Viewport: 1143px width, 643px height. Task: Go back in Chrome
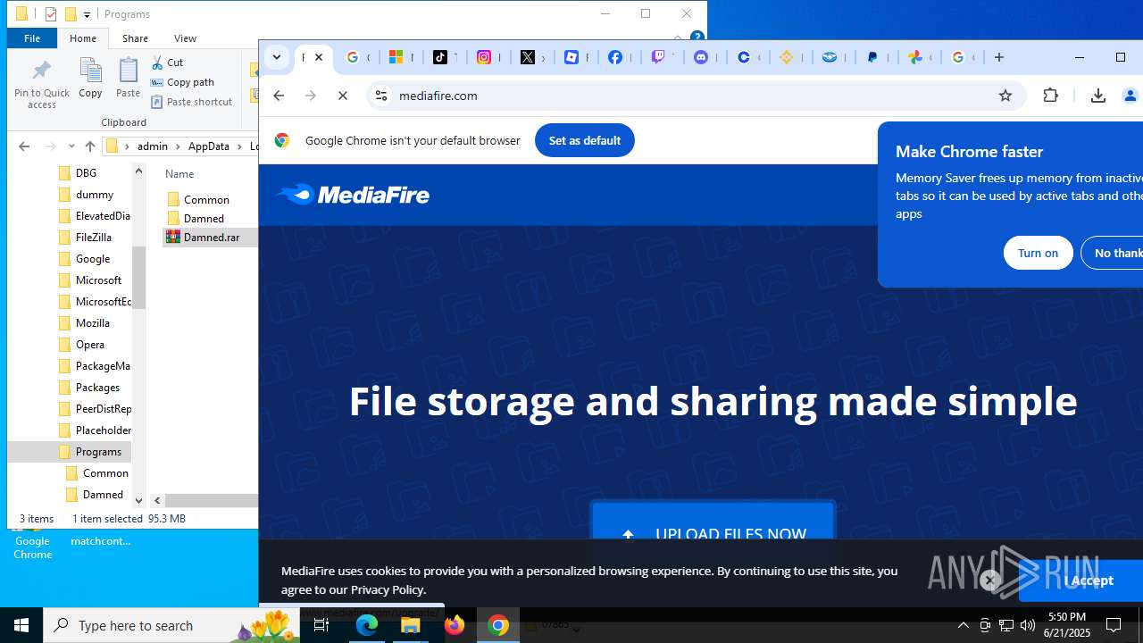click(279, 96)
